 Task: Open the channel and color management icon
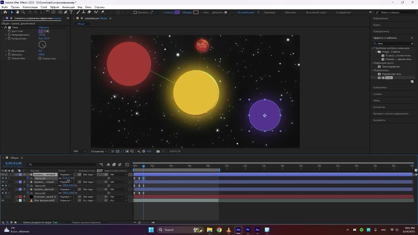139,151
